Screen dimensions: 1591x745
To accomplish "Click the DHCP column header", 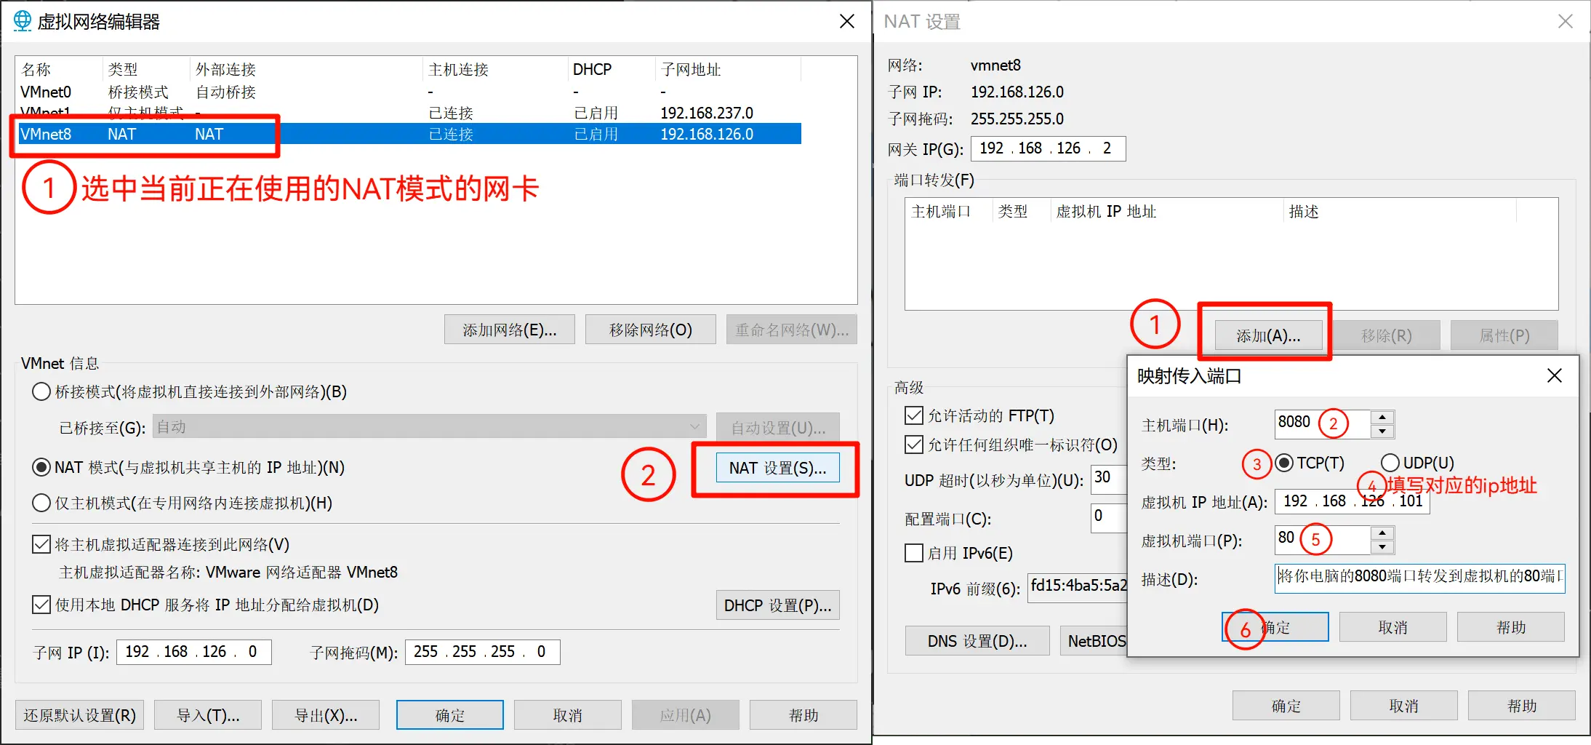I will point(612,69).
